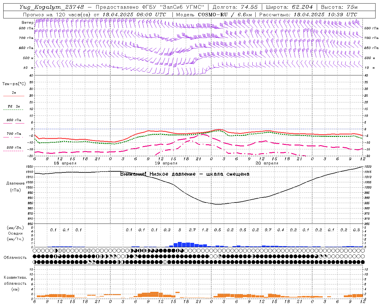Viewport: 380px width, 304px height.
Task: Click the 500 м wind level label on left
Action: [28, 58]
